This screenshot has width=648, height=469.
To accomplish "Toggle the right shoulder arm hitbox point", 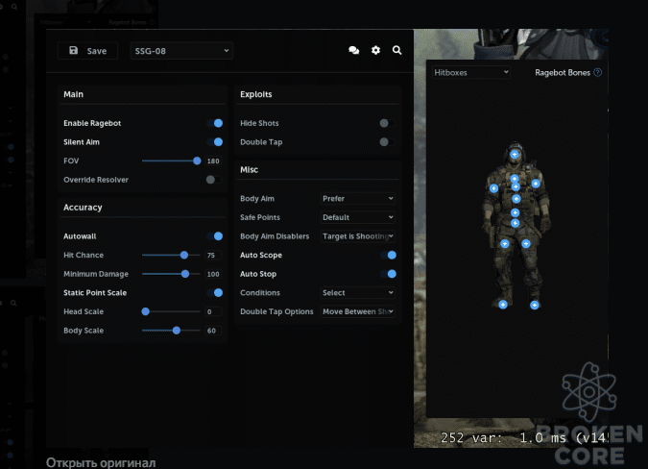I will (x=536, y=184).
